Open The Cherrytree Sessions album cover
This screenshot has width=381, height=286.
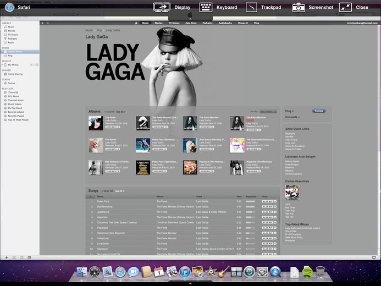[x=237, y=145]
